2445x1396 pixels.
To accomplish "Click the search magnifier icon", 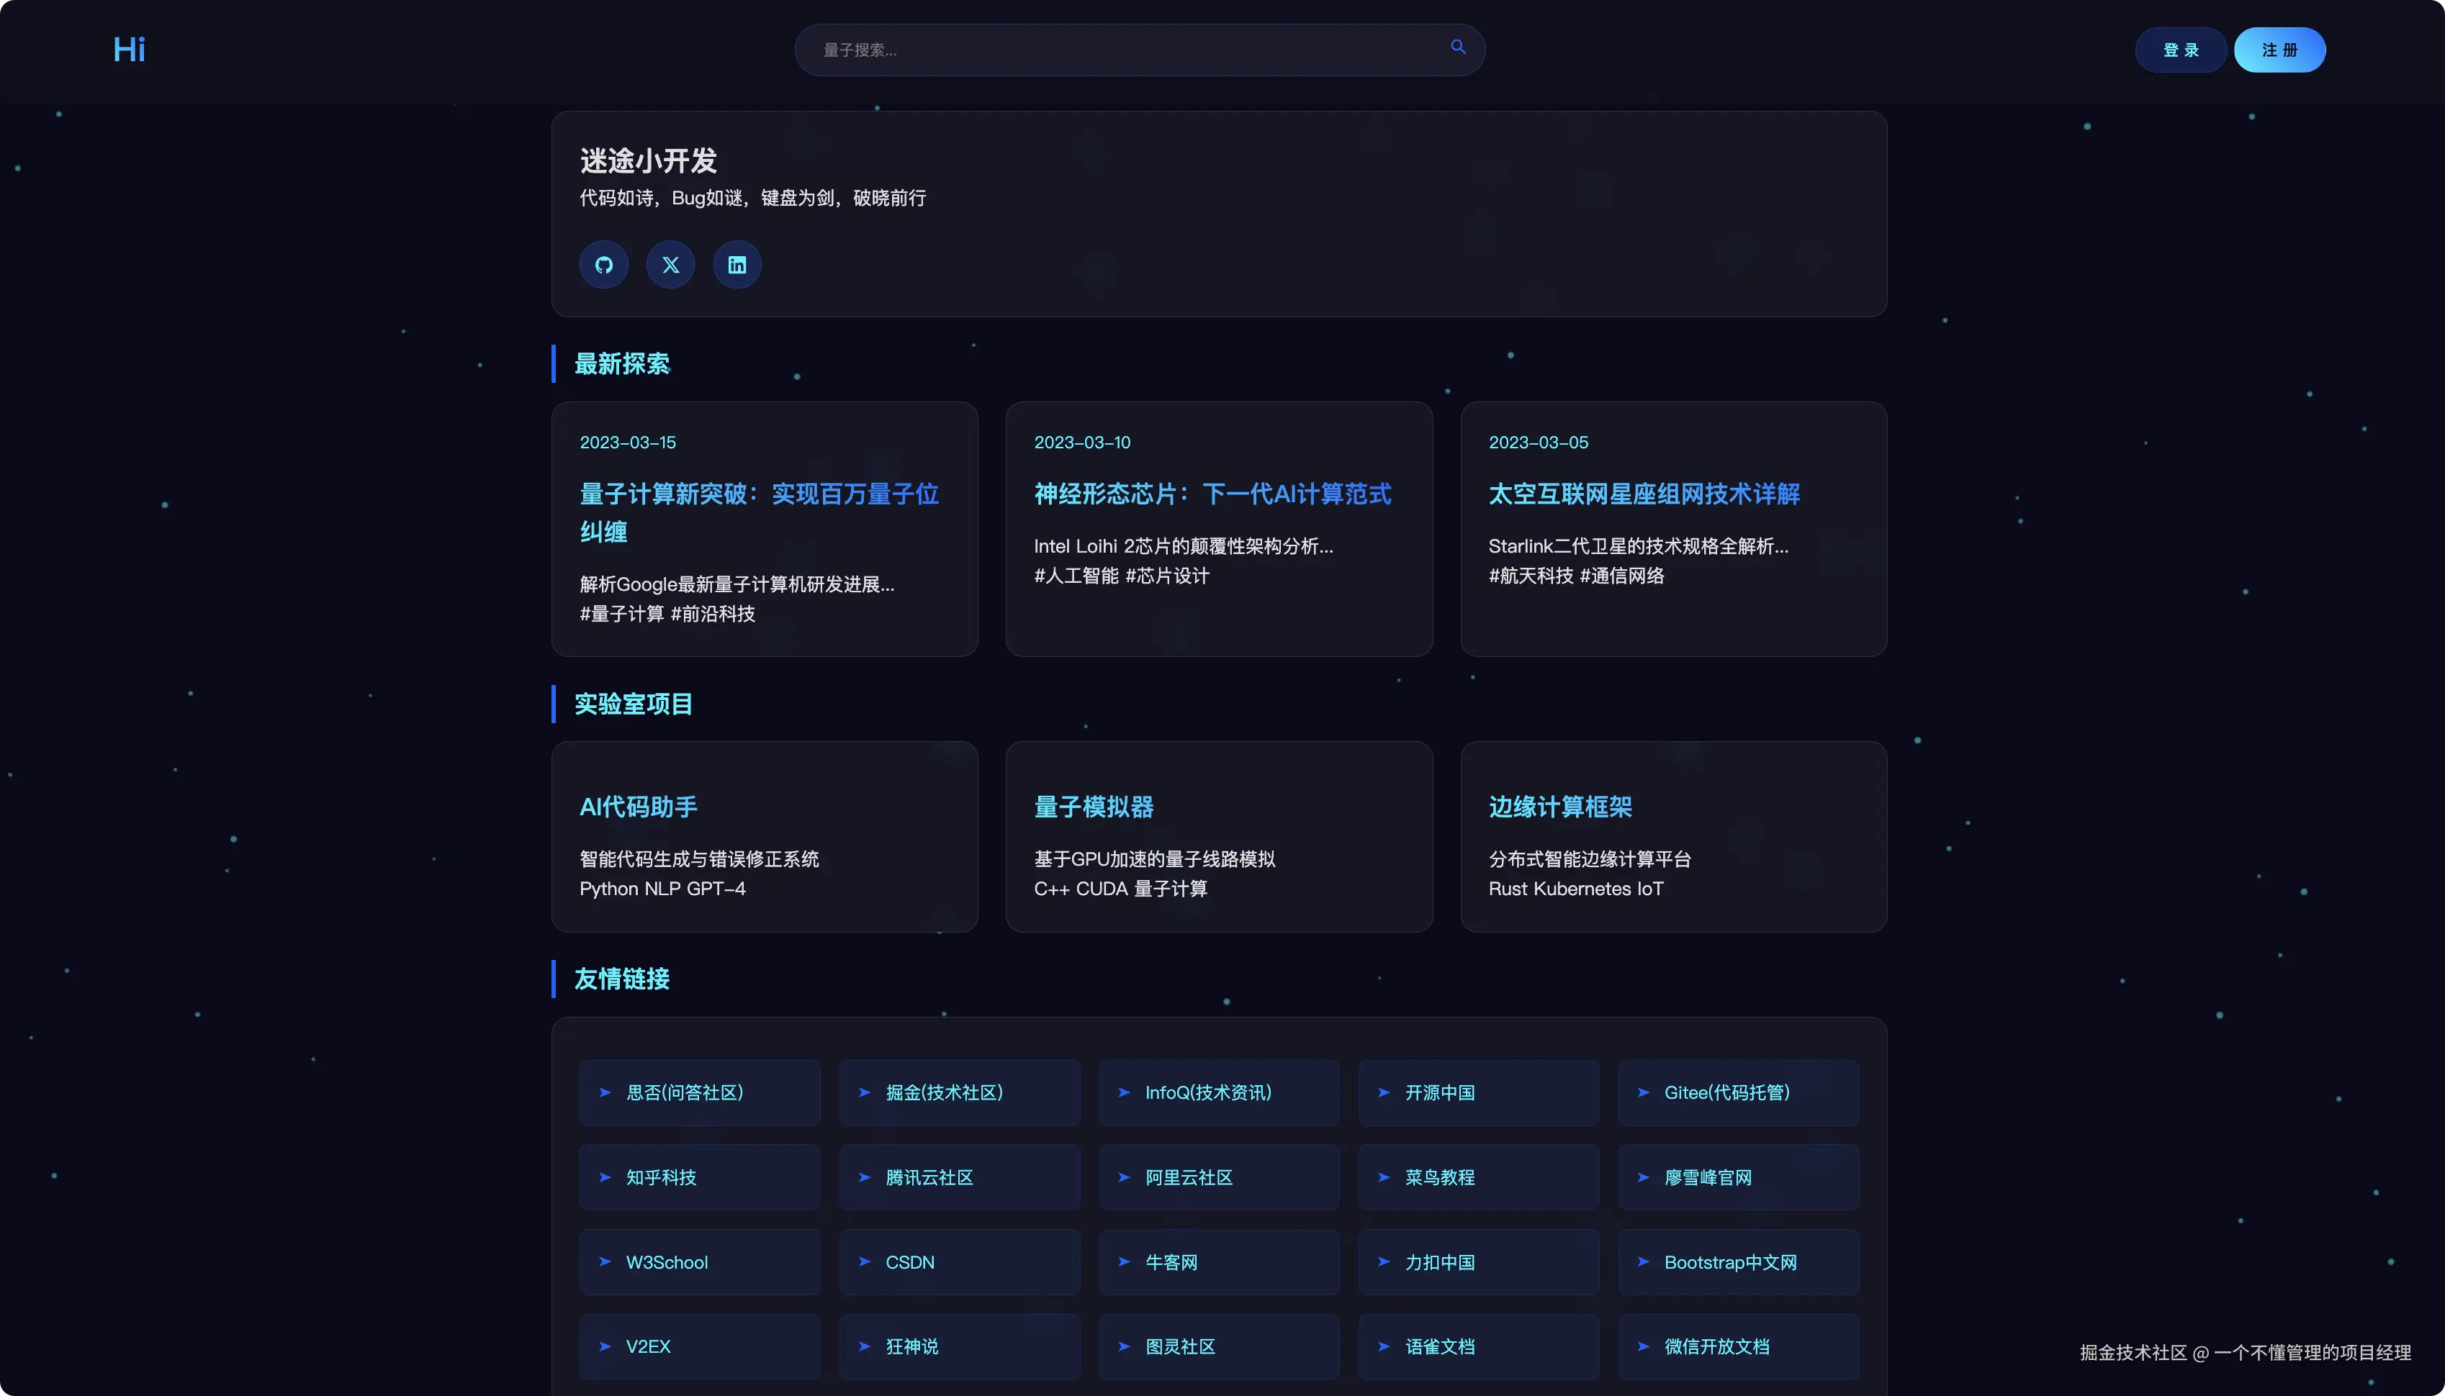I will coord(1457,47).
